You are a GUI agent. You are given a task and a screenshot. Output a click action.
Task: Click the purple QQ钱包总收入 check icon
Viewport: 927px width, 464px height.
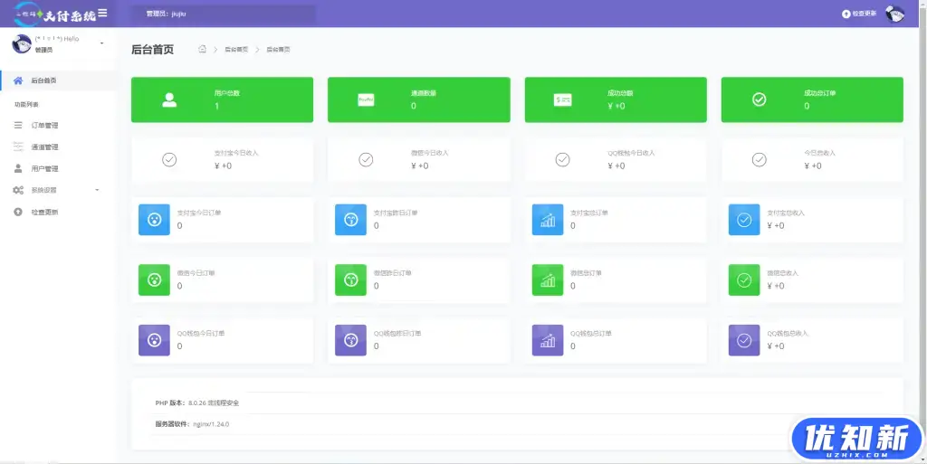[x=744, y=340]
